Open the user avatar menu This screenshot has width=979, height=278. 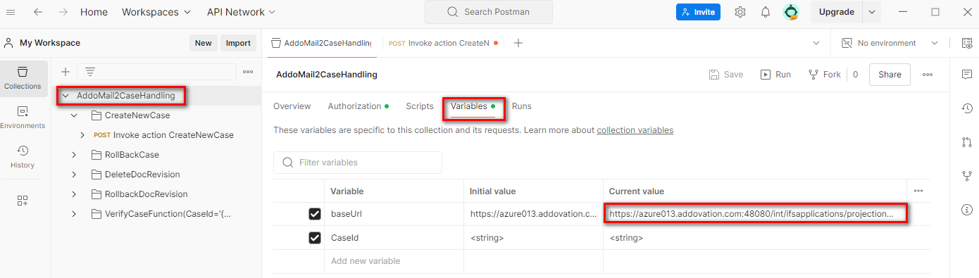tap(791, 12)
